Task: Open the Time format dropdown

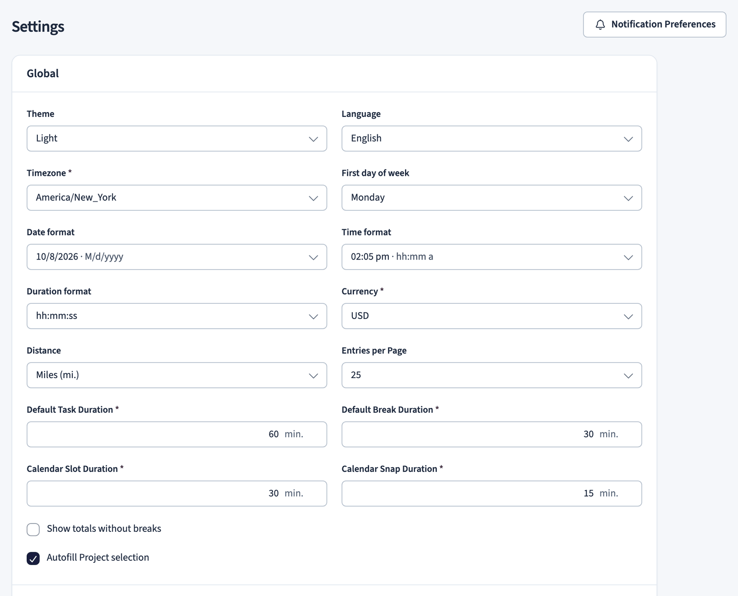Action: (492, 257)
